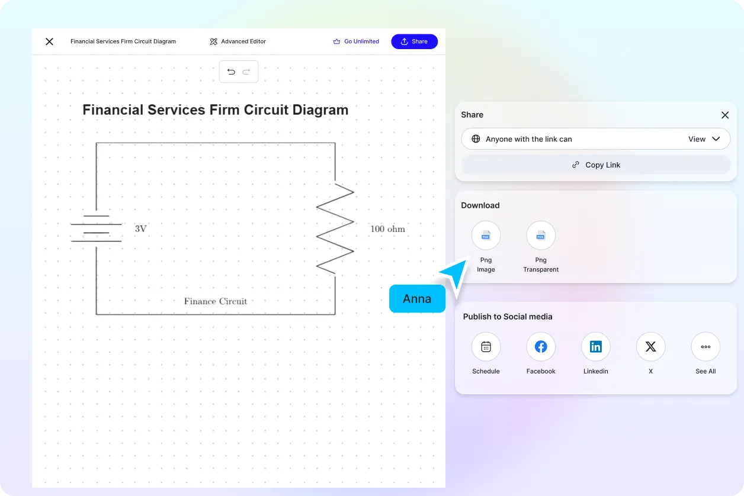Click the blue Share button
The height and width of the screenshot is (496, 744).
(414, 41)
